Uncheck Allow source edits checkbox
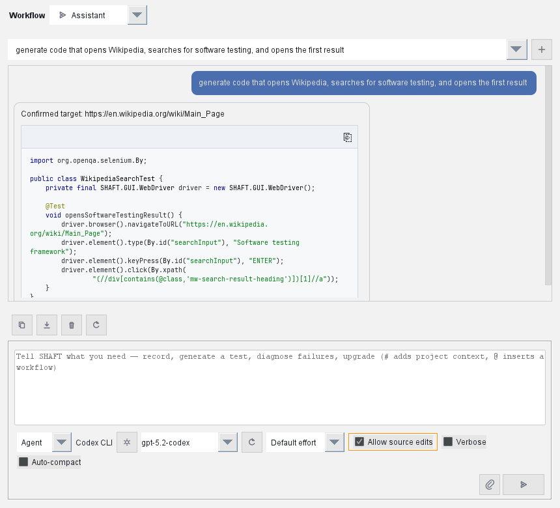Viewport: 560px width, 508px height. click(359, 442)
